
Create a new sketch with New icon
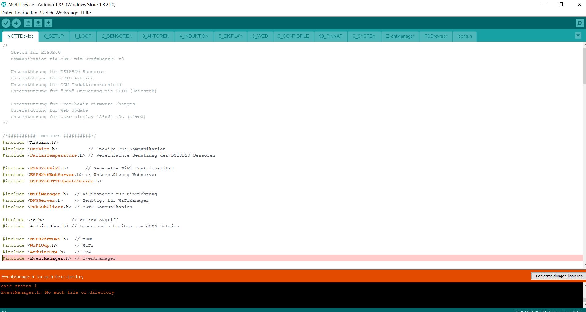[x=28, y=23]
